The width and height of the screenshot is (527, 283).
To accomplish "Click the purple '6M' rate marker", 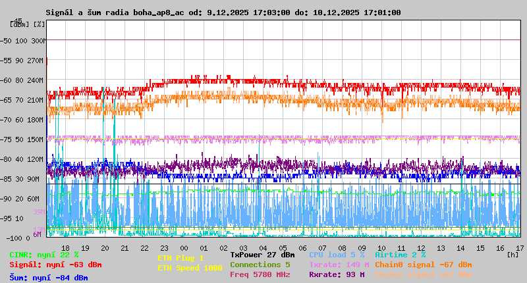I will click(x=38, y=234).
